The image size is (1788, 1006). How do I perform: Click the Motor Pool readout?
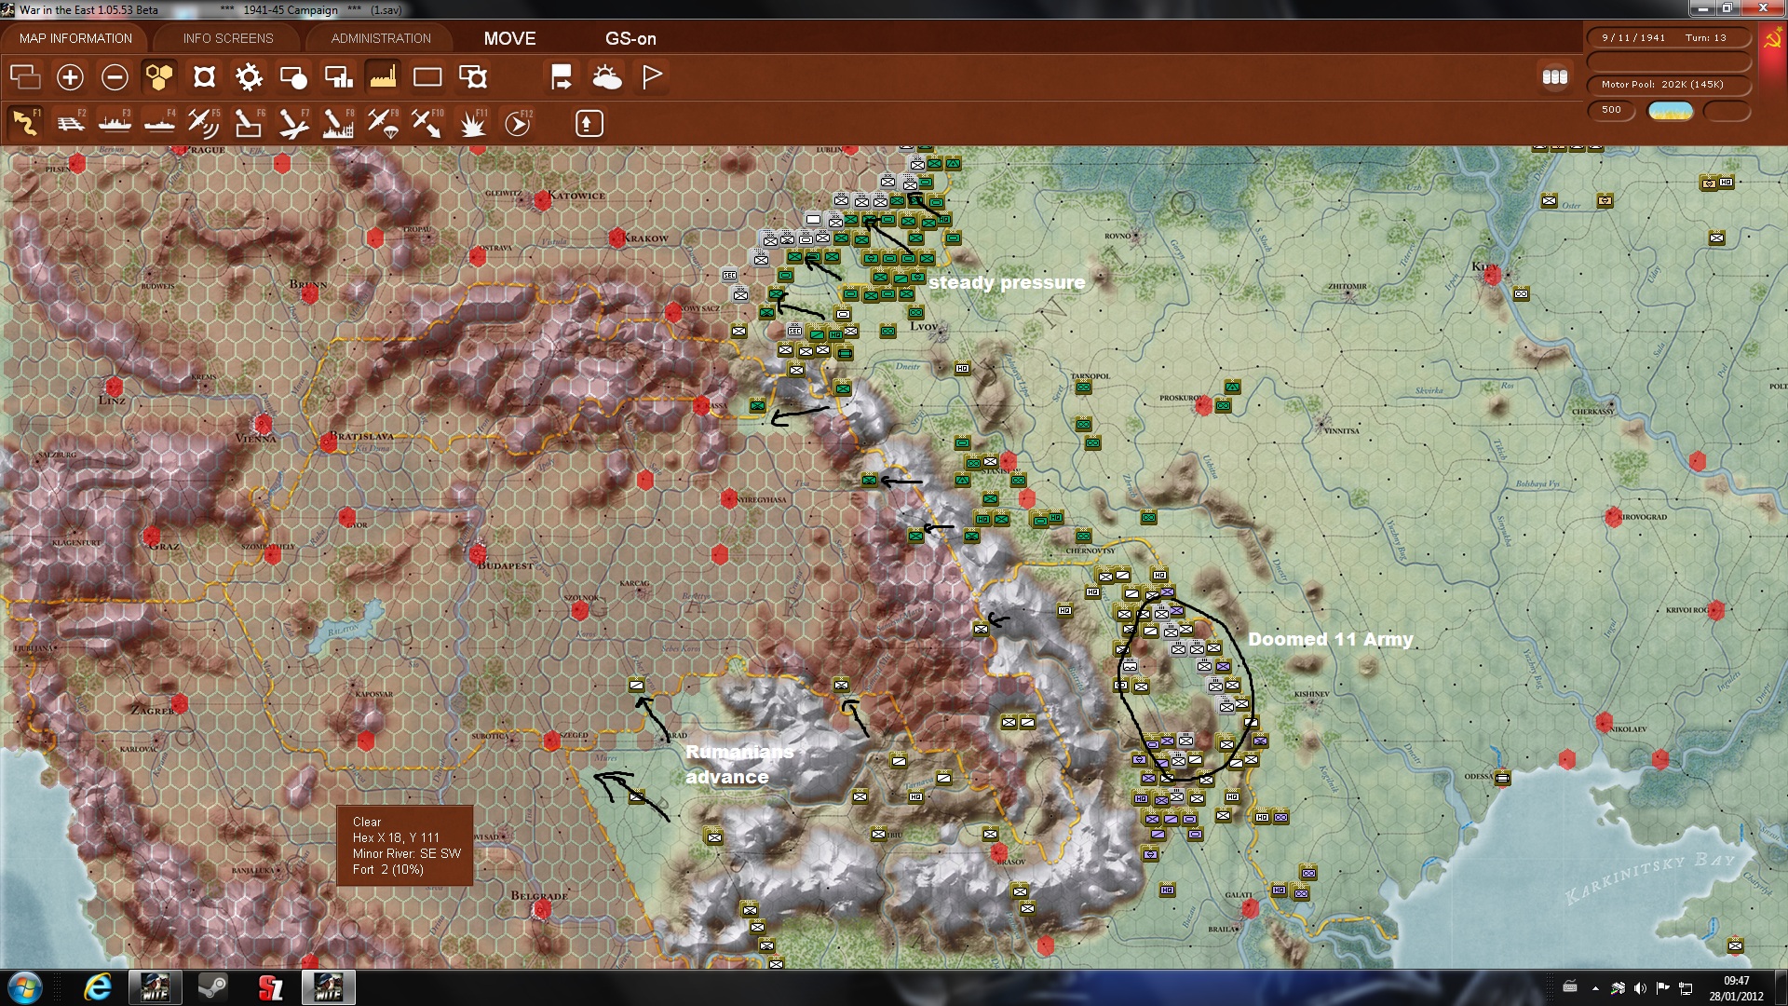pos(1668,85)
